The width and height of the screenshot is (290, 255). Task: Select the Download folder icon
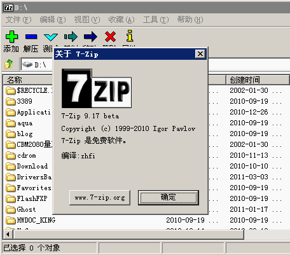[x=11, y=166]
